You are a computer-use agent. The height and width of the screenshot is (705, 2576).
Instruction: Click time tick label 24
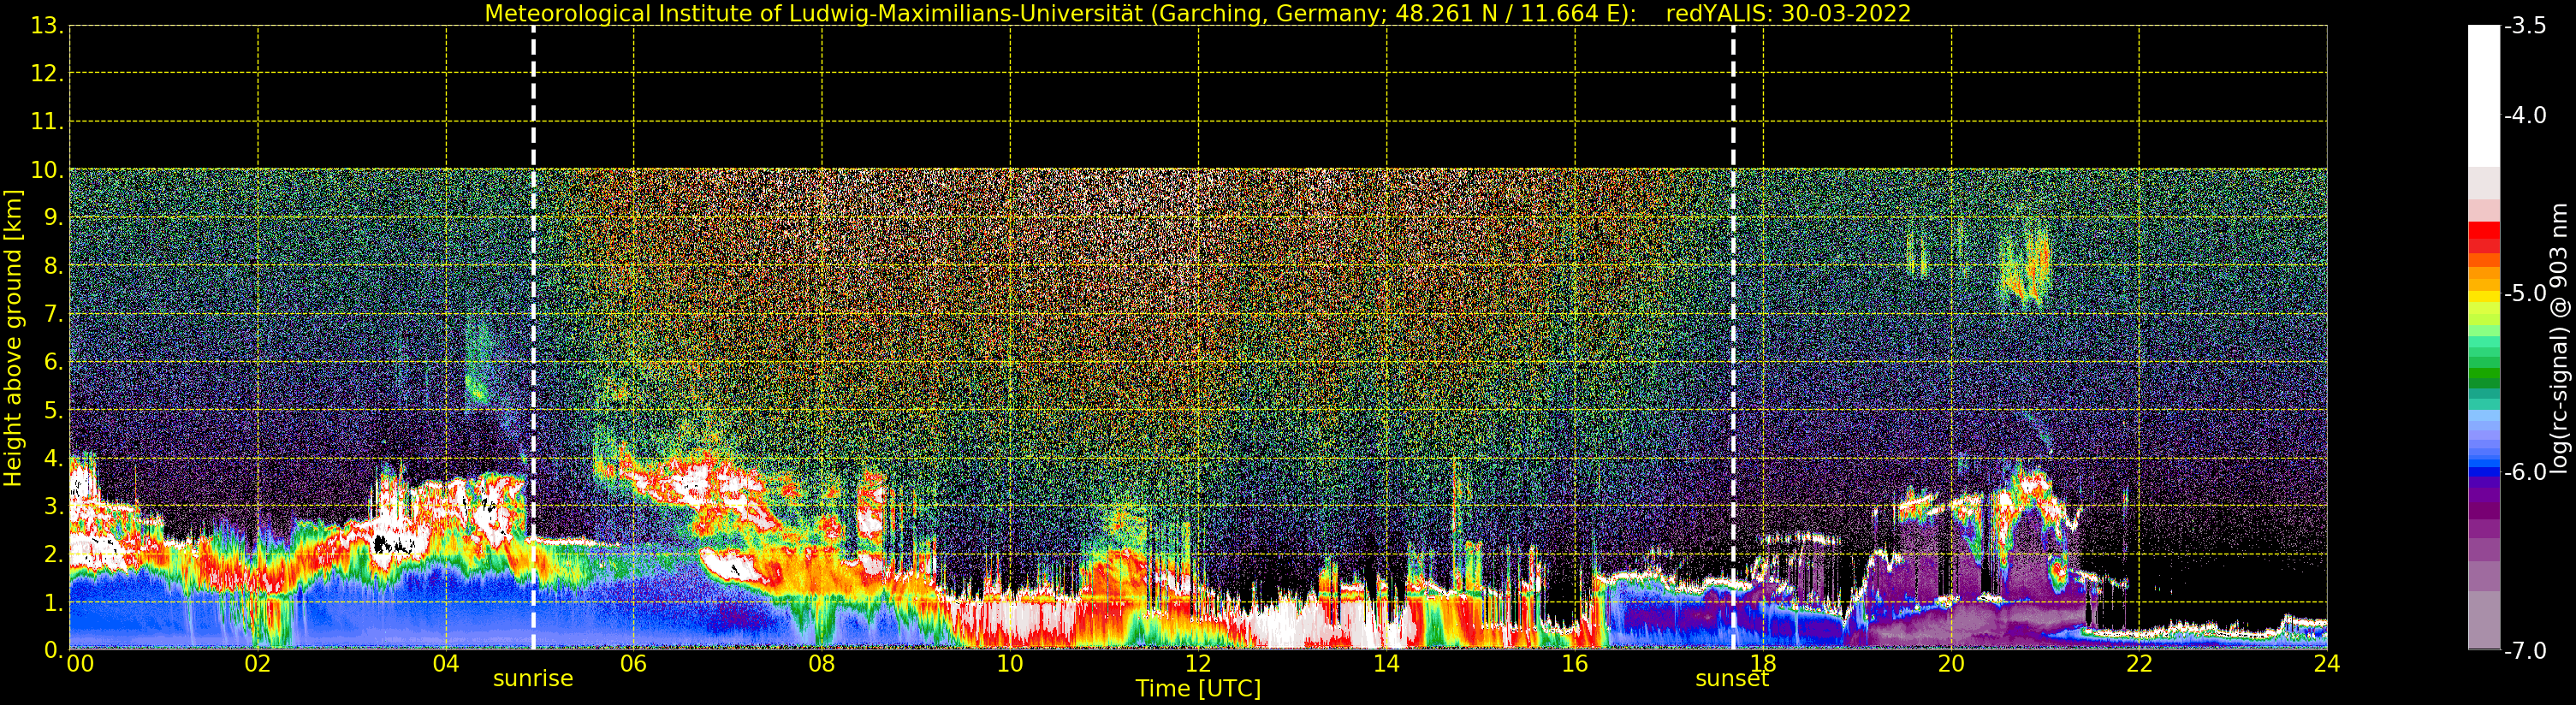[x=2327, y=664]
